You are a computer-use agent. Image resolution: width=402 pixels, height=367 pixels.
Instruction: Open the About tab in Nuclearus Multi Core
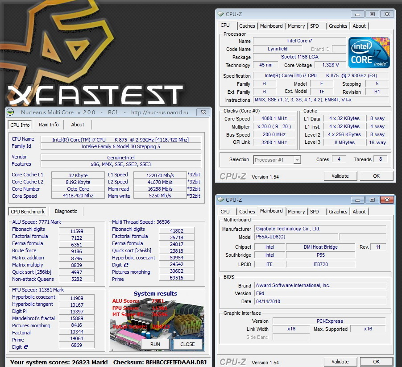tap(78, 125)
